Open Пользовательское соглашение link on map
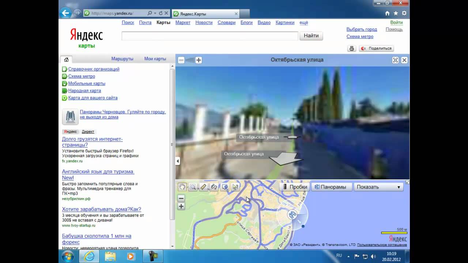468x263 pixels. [x=382, y=245]
